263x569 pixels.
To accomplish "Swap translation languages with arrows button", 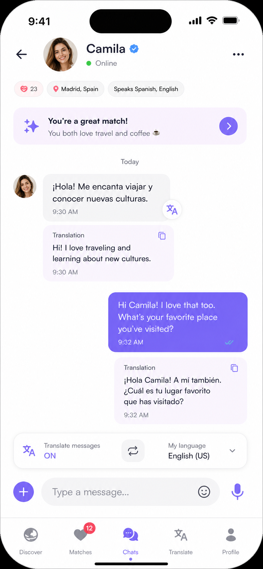I will 133,451.
